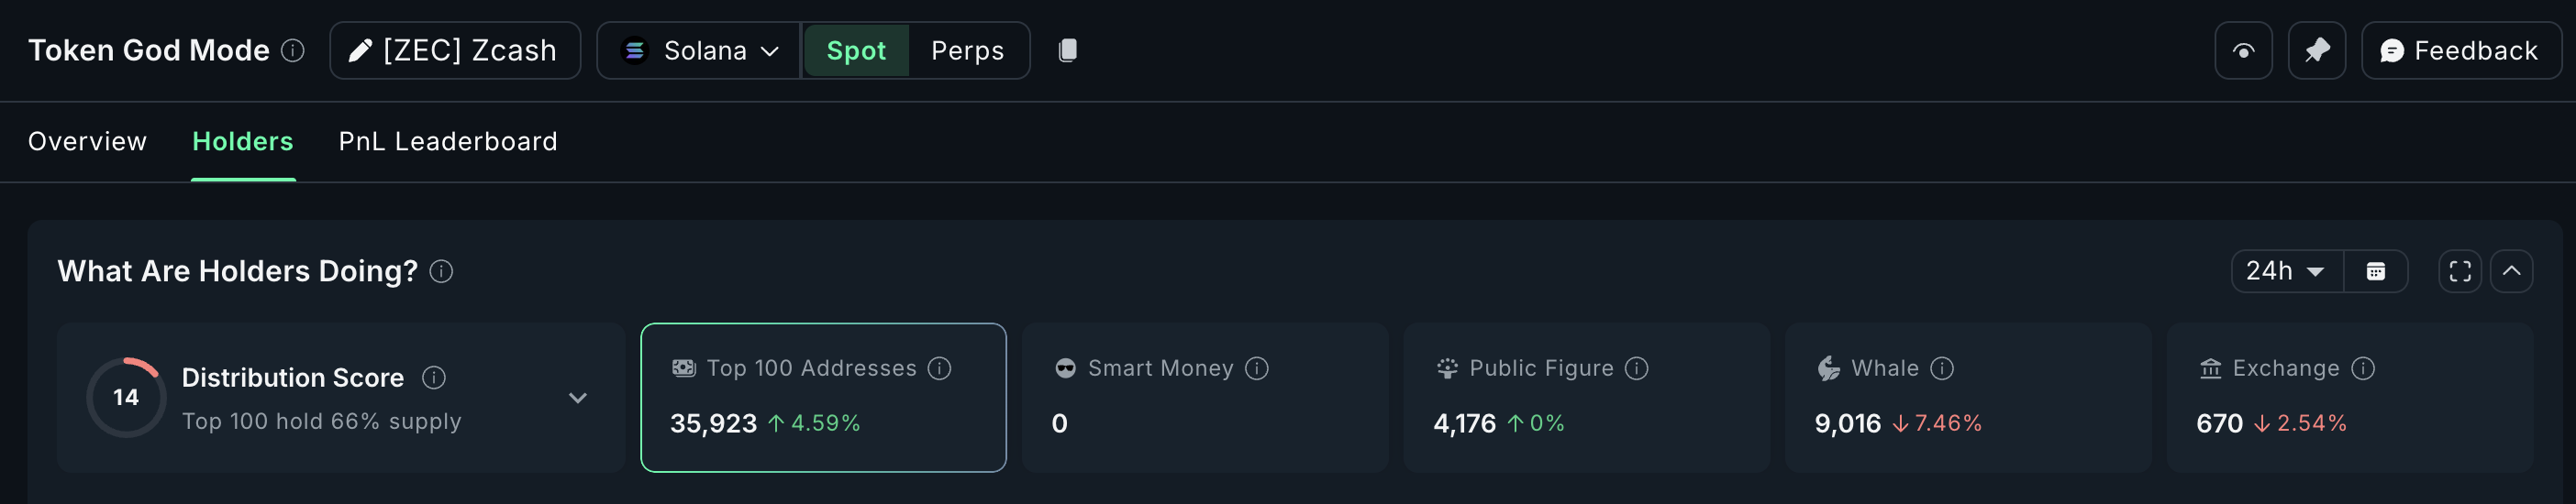Open the Solana chain dropdown
This screenshot has width=2576, height=504.
click(699, 51)
